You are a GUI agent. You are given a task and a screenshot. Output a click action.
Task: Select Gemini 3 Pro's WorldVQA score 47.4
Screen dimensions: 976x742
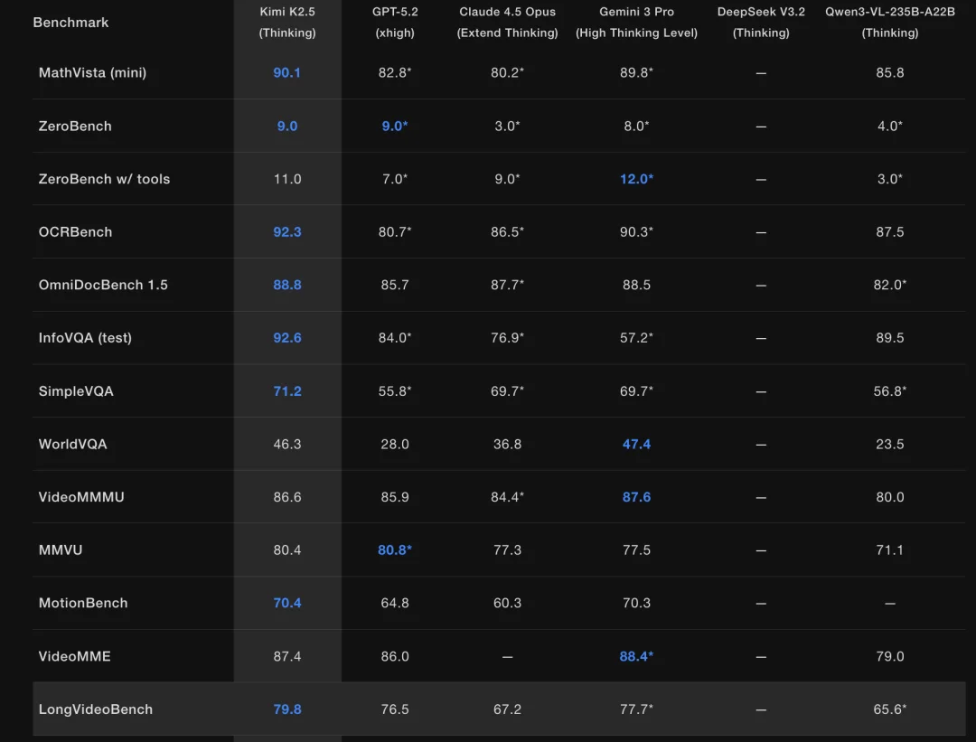636,445
